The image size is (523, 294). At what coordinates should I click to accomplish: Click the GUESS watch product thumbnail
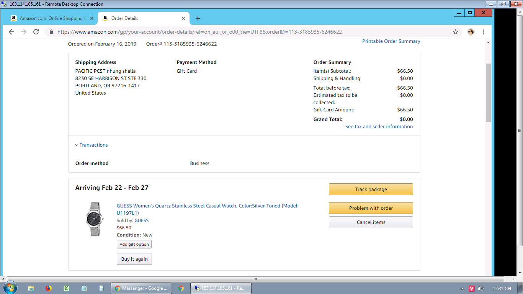(94, 219)
